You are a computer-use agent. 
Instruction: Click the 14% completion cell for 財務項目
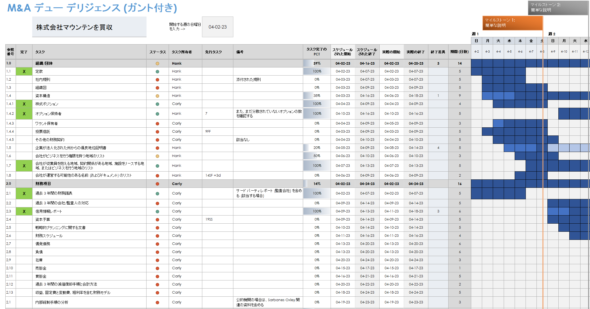click(317, 184)
